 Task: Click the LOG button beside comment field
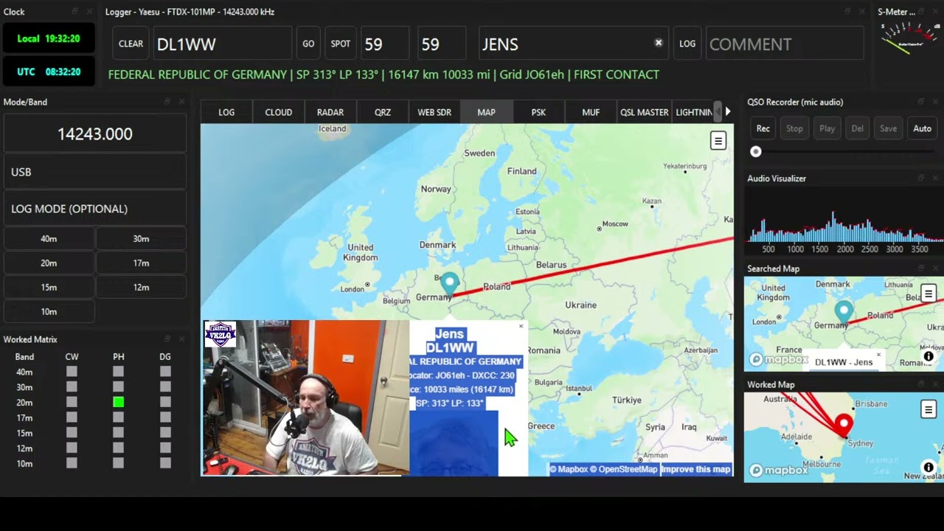[x=687, y=44]
